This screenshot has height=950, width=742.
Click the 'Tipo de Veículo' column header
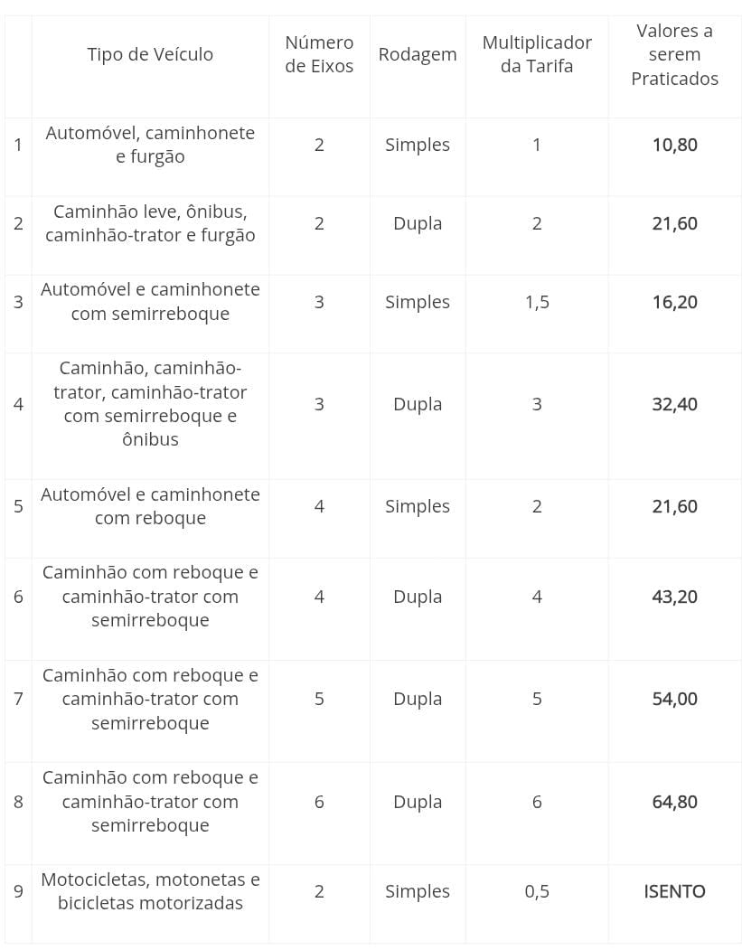150,54
